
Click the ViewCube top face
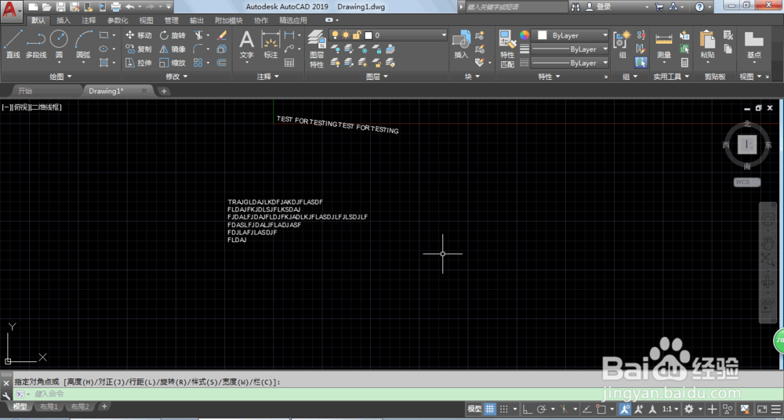(x=747, y=146)
